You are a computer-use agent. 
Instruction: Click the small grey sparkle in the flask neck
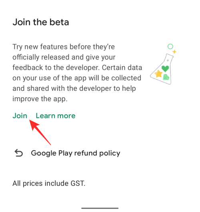168,60
